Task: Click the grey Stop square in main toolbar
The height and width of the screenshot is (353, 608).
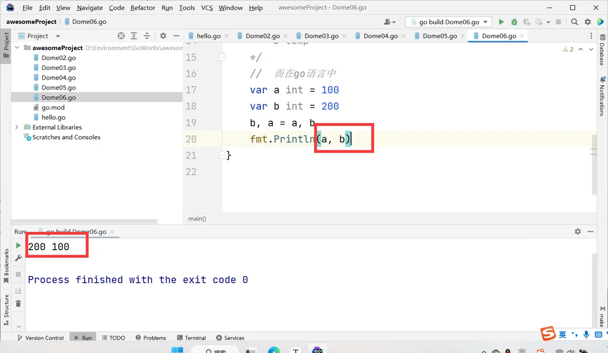Action: click(x=558, y=22)
